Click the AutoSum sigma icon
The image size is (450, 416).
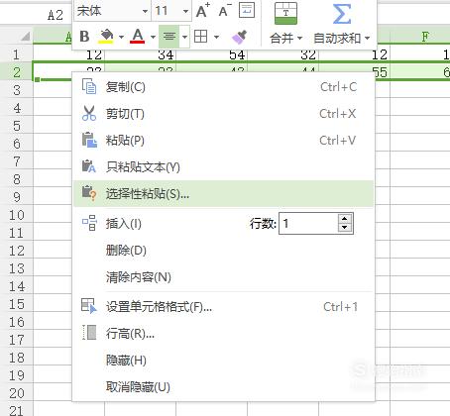[342, 14]
